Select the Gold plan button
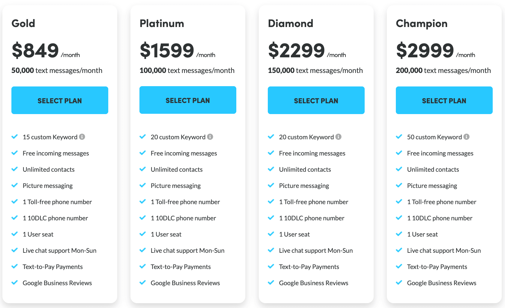Image resolution: width=505 pixels, height=308 pixels. tap(60, 100)
